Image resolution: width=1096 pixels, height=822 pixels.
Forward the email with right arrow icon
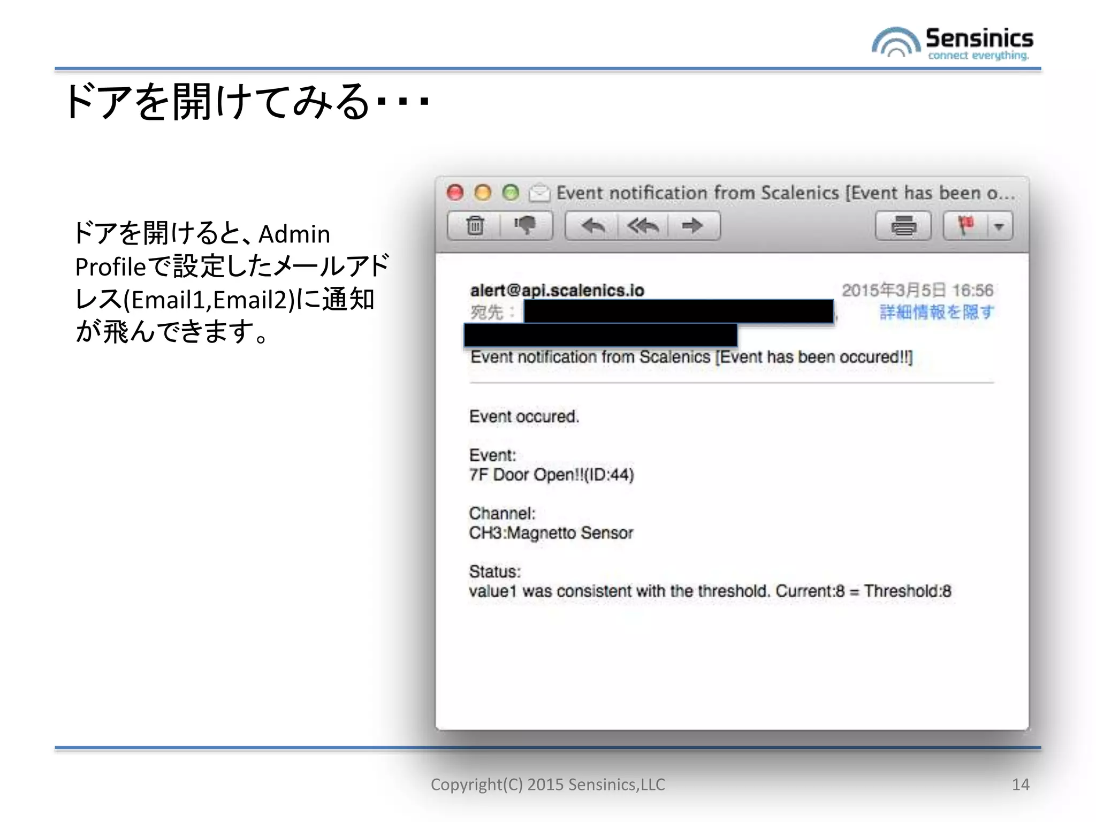(693, 226)
